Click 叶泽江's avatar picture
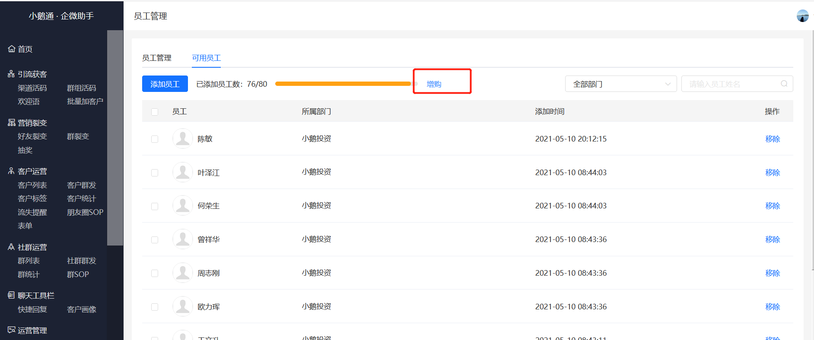 click(x=183, y=172)
